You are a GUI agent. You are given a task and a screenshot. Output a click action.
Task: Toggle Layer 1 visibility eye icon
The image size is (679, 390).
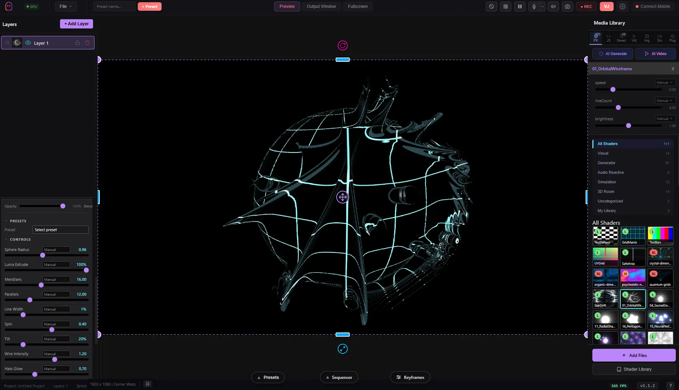[28, 43]
